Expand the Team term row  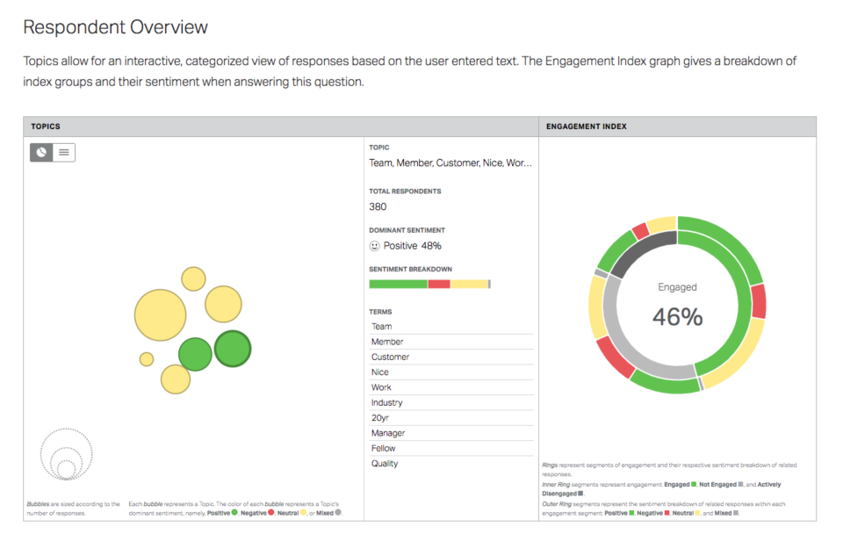(378, 326)
